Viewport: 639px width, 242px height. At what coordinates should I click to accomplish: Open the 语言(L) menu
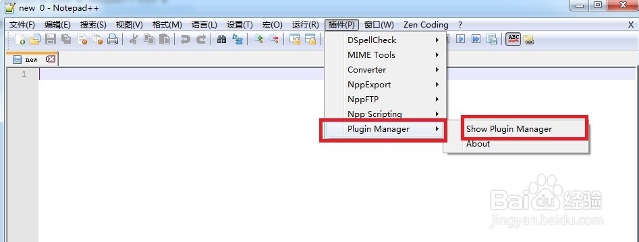coord(204,25)
